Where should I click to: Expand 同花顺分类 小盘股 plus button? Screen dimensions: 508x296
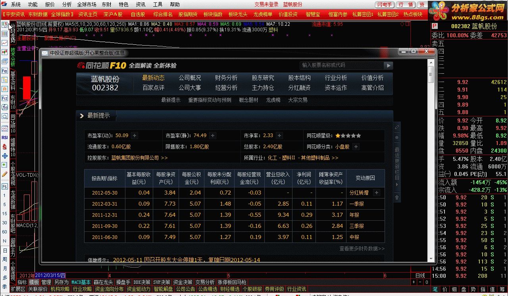pos(356,147)
